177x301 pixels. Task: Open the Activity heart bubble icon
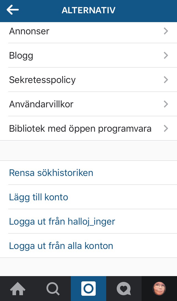(124, 289)
